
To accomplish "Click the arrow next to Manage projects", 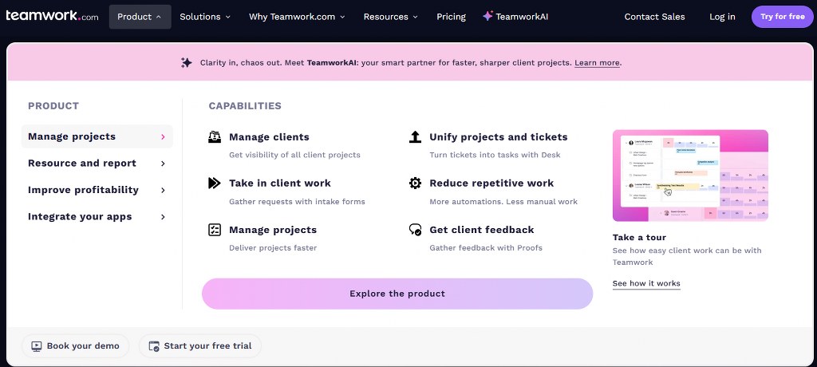I will point(163,136).
